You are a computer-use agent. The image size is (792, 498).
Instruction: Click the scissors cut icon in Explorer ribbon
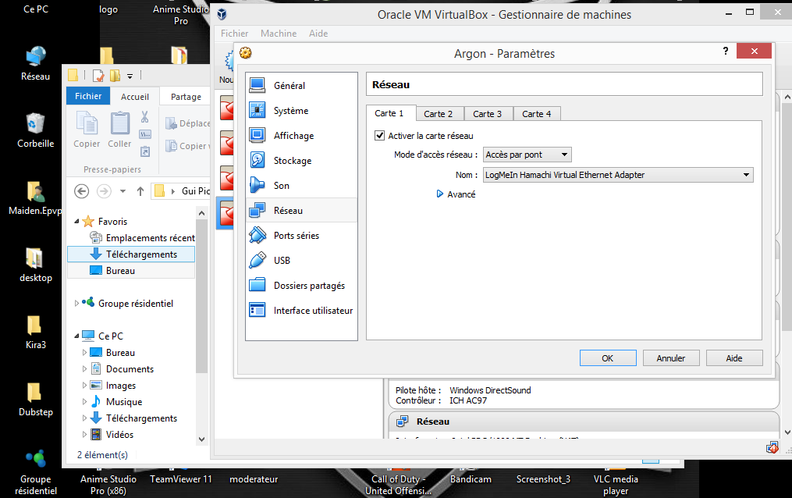pyautogui.click(x=145, y=117)
